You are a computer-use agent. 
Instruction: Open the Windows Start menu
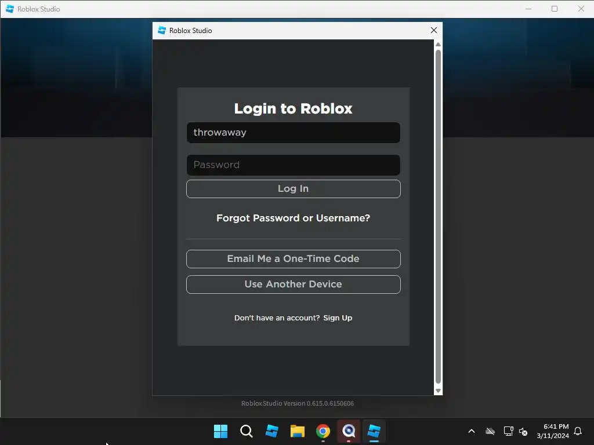(220, 431)
